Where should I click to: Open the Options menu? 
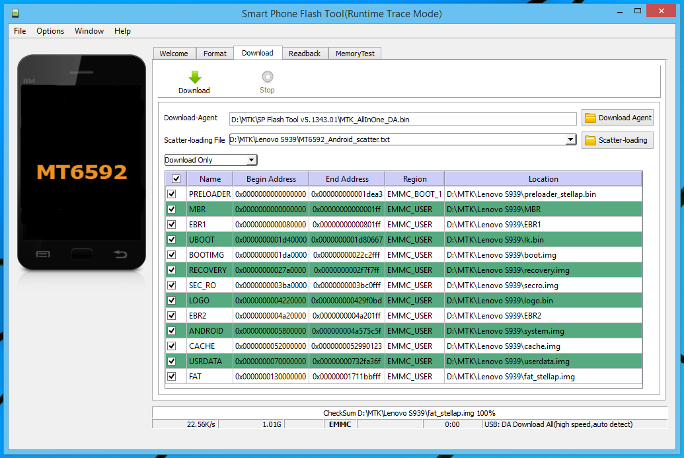coord(50,31)
